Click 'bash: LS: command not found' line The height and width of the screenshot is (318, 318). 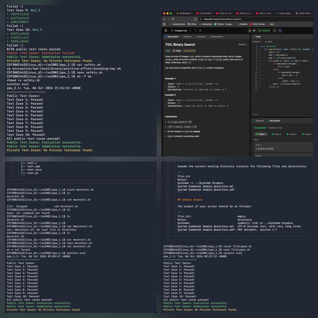(x=28, y=213)
